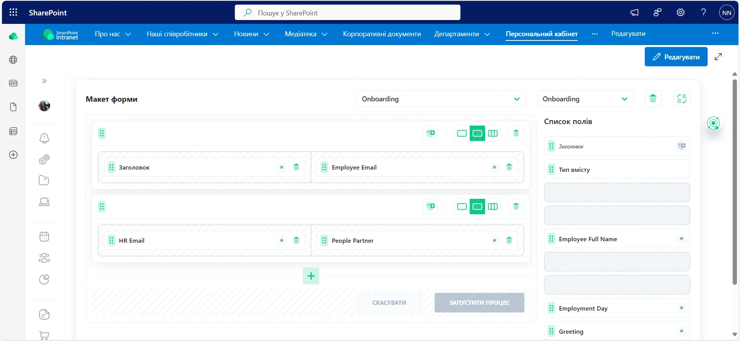
Task: Click the SmartPoint Intranet logo
Action: tap(60, 35)
